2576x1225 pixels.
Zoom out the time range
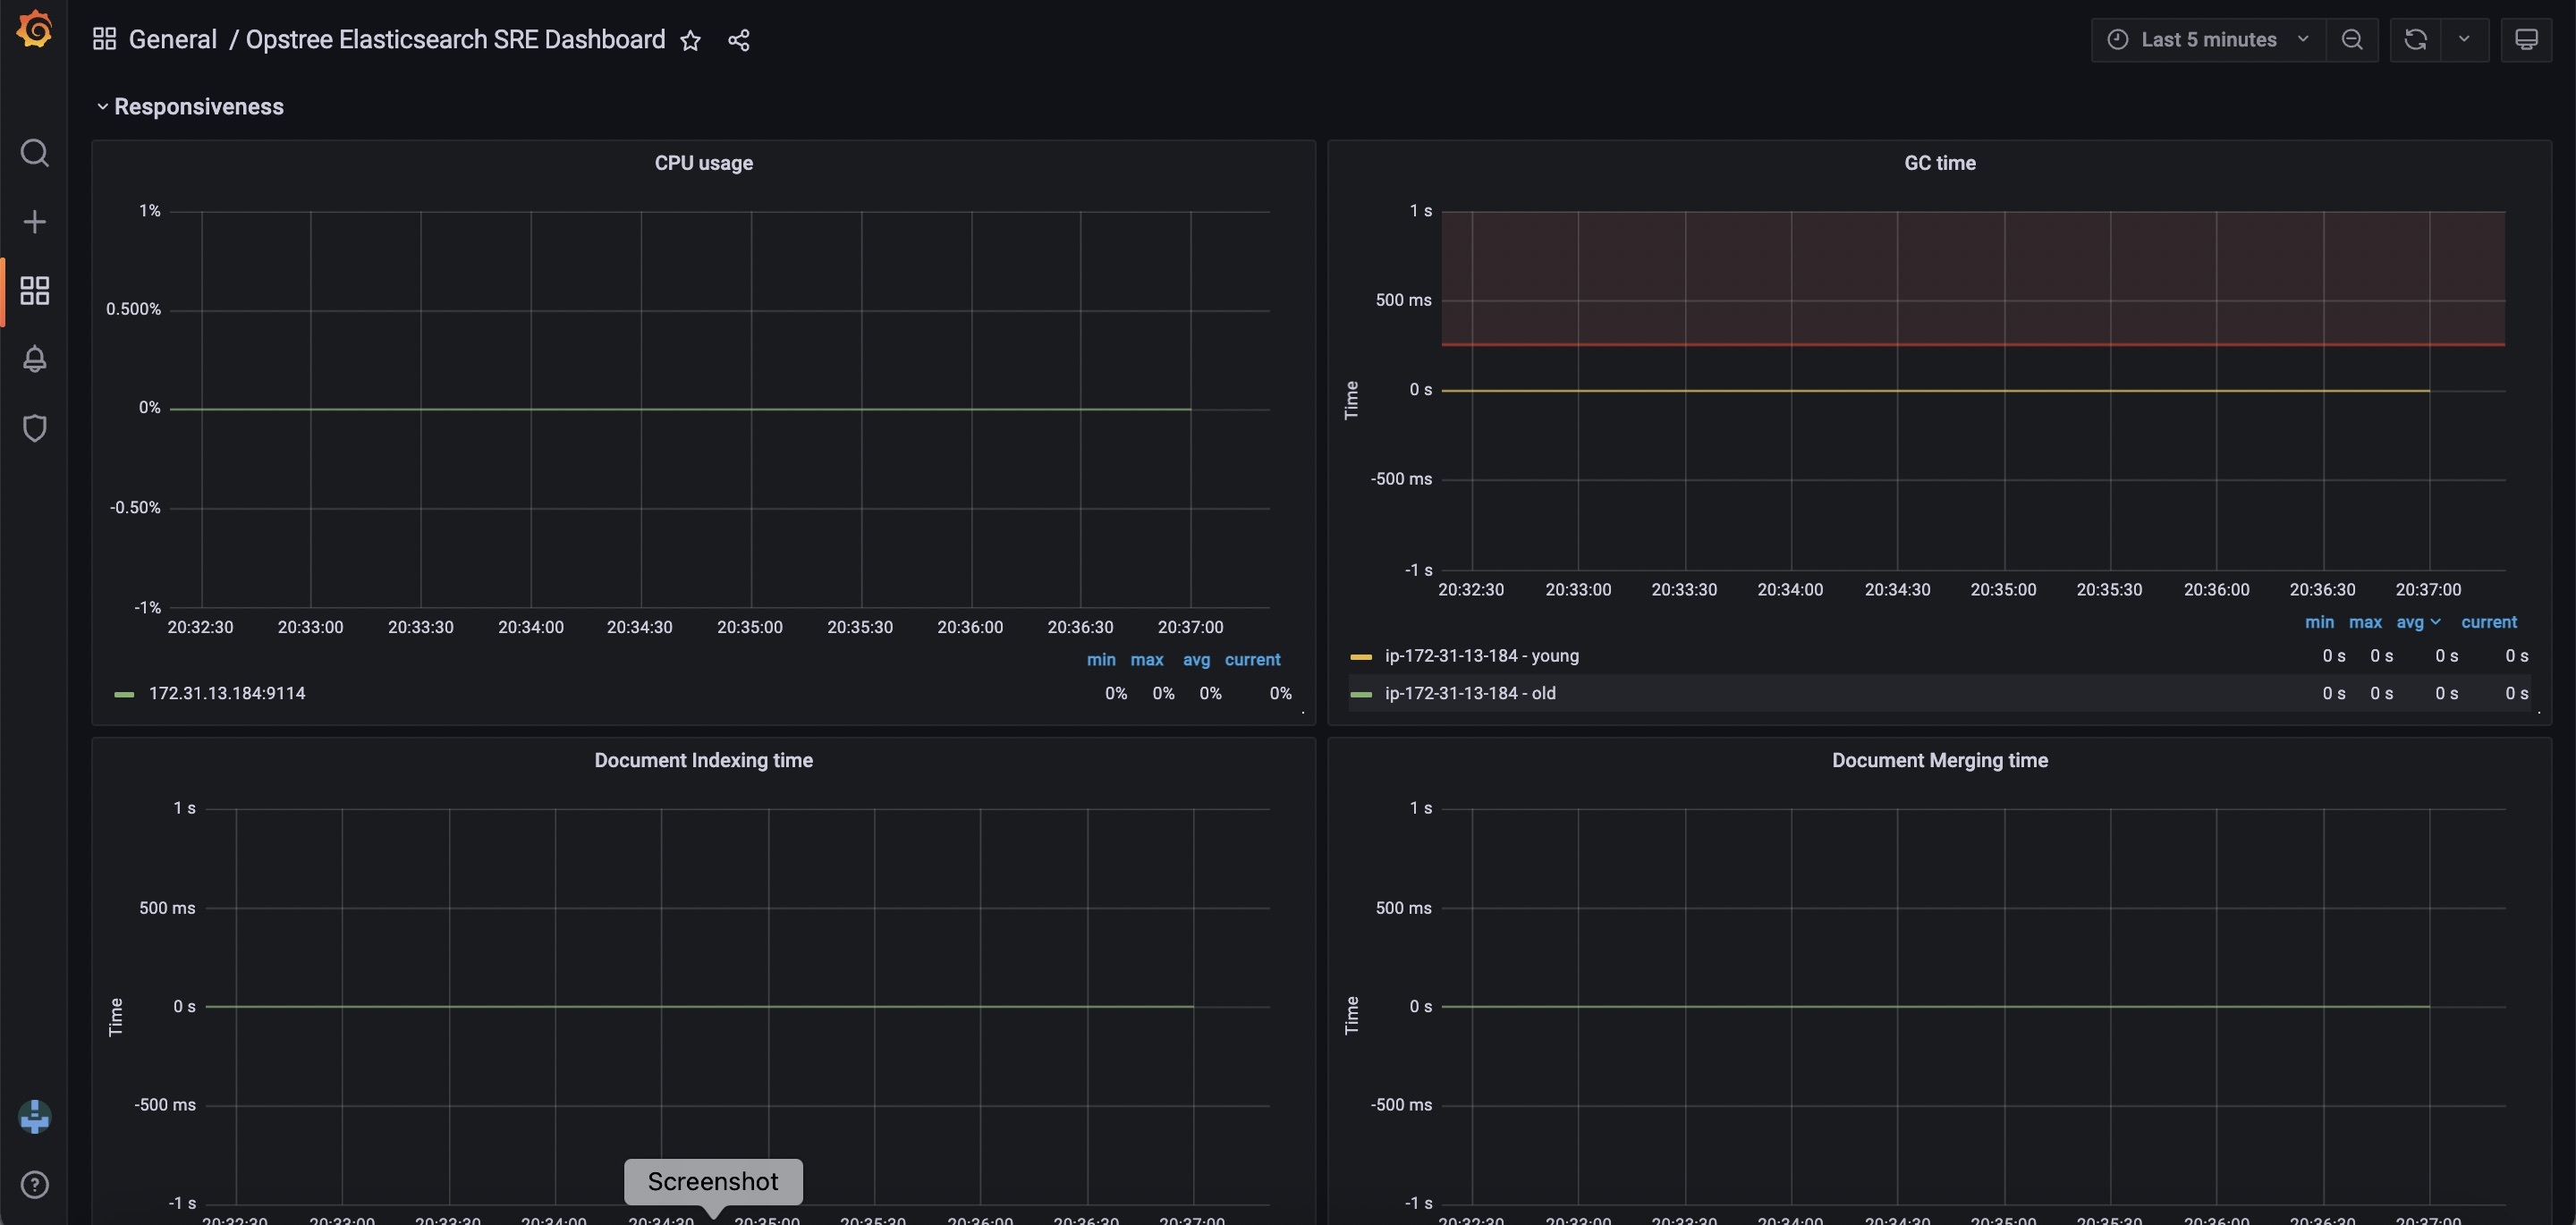tap(2352, 40)
